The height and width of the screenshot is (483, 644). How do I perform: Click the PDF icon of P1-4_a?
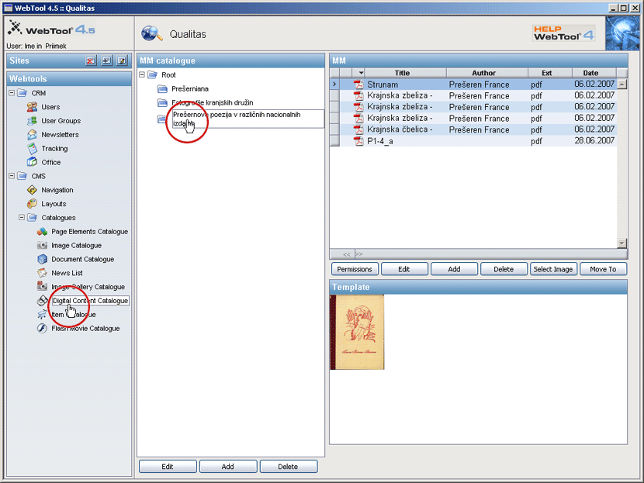(358, 141)
